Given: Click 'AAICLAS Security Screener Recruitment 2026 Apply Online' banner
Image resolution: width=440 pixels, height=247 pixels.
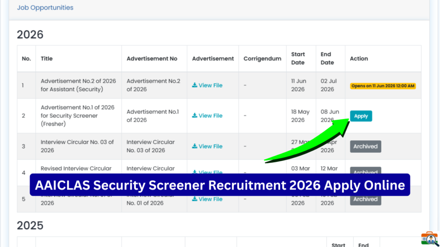Looking at the screenshot, I should click(x=220, y=185).
